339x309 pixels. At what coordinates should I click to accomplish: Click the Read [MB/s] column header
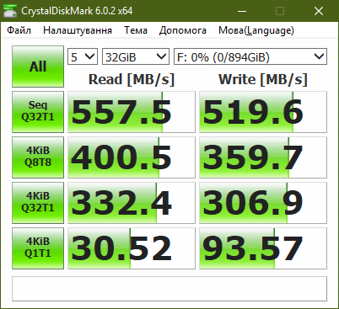pyautogui.click(x=132, y=79)
